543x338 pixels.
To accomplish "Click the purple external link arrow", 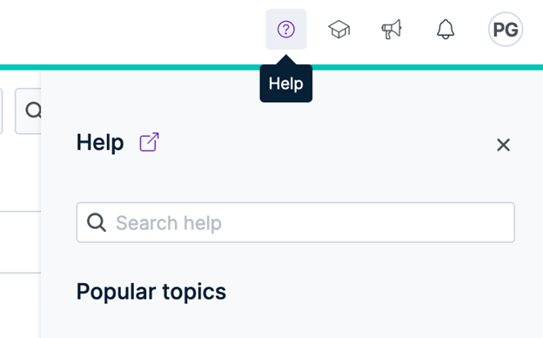I will [x=150, y=142].
